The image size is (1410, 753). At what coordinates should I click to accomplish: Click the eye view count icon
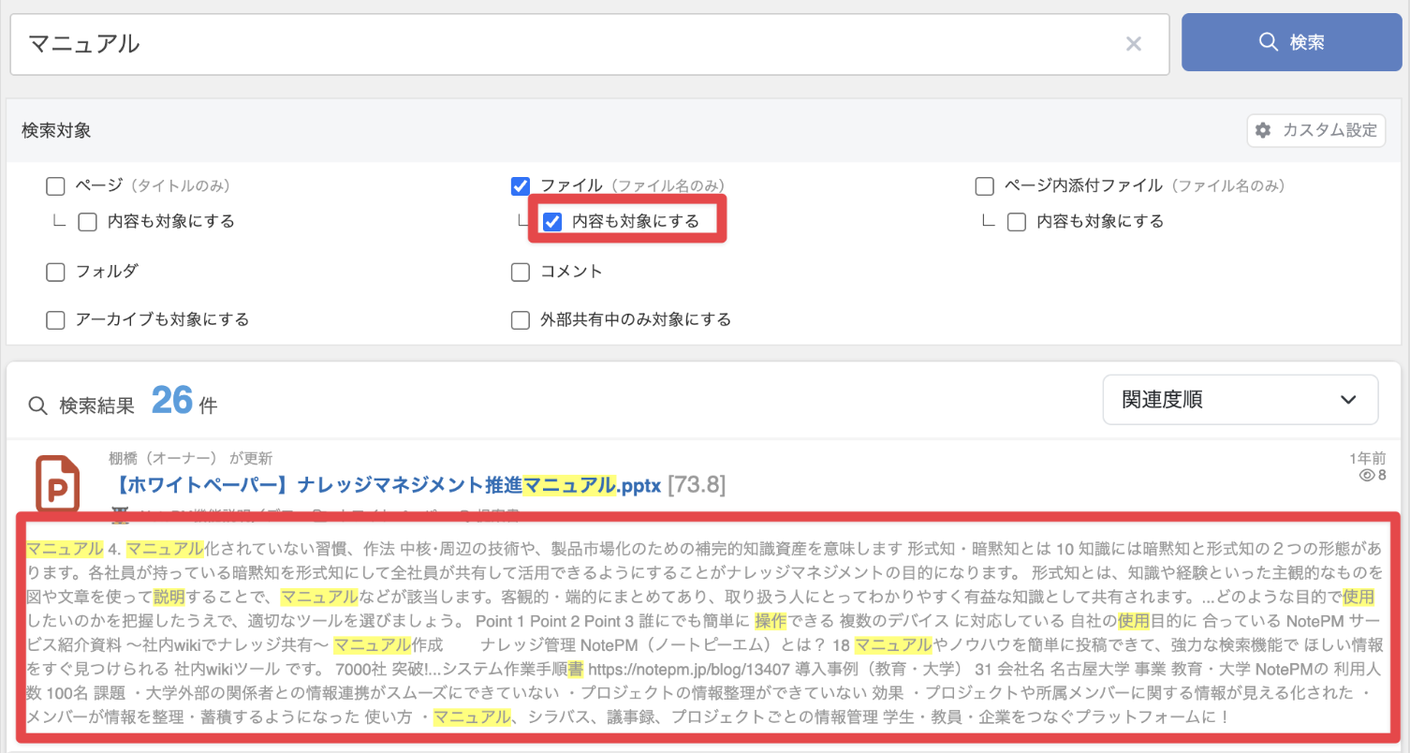pos(1366,476)
